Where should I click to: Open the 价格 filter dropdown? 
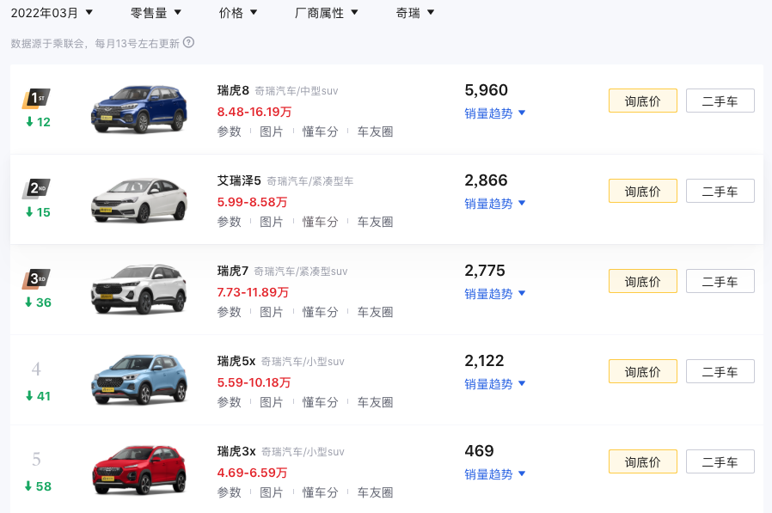coord(238,13)
